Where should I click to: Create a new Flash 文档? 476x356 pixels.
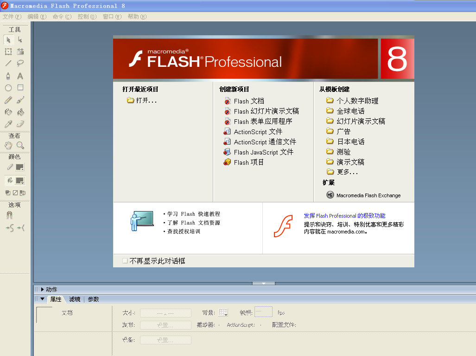point(249,101)
